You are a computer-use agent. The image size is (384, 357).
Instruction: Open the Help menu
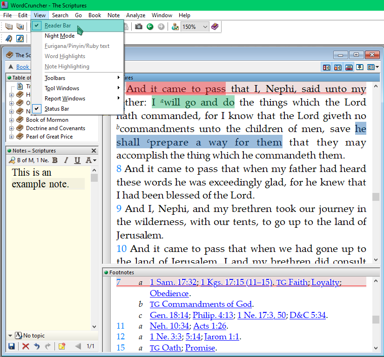[x=184, y=15]
